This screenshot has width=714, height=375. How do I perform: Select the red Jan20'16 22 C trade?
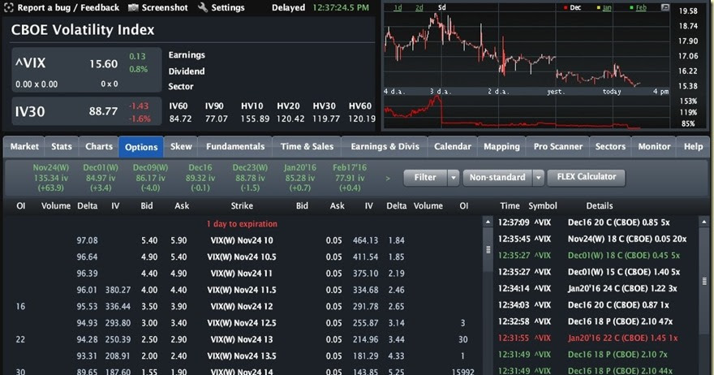point(596,338)
